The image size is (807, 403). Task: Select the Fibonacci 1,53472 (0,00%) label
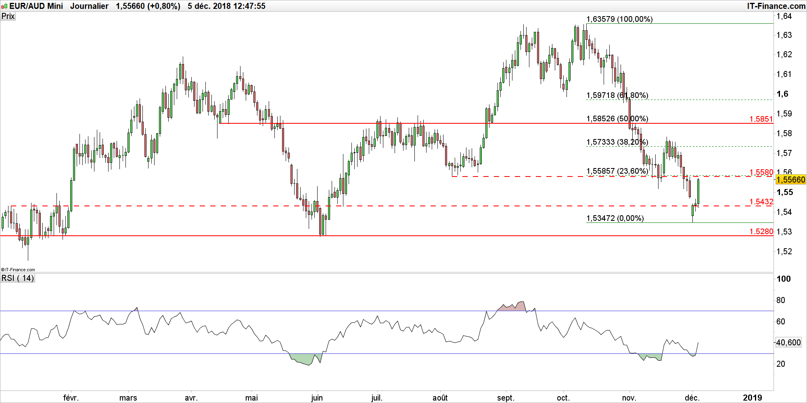(615, 218)
